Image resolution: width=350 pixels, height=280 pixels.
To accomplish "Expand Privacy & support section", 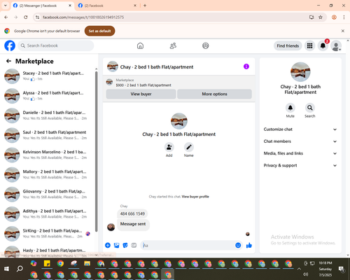I will [300, 165].
